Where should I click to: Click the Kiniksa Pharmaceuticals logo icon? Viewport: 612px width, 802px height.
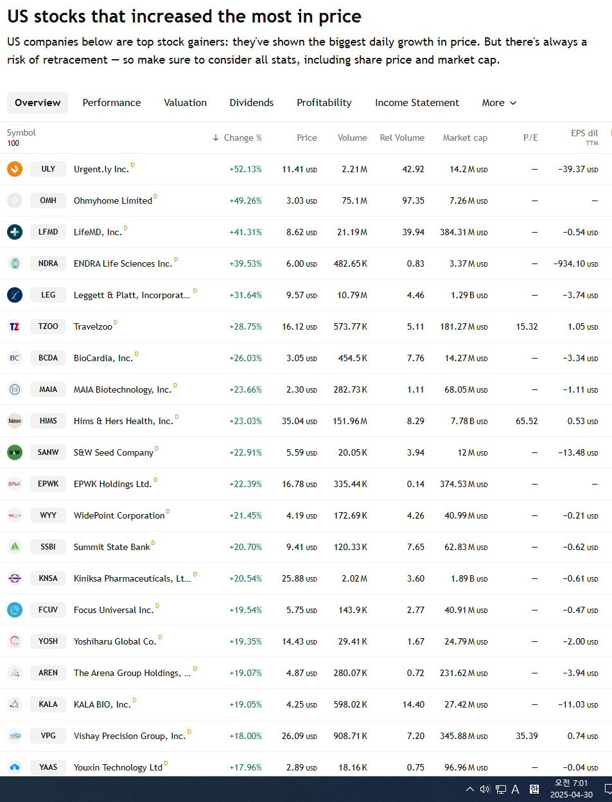pos(15,578)
